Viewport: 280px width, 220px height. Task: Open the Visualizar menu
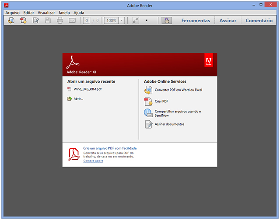click(x=46, y=13)
